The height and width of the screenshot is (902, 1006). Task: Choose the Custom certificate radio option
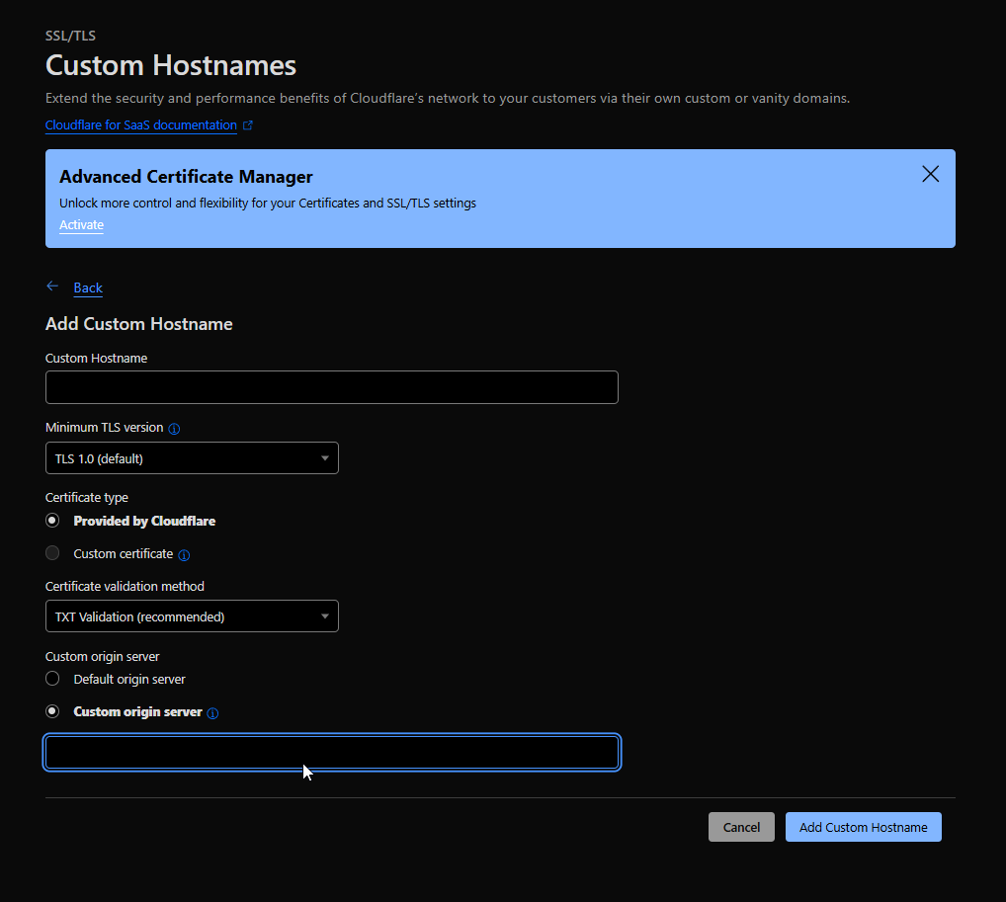52,553
